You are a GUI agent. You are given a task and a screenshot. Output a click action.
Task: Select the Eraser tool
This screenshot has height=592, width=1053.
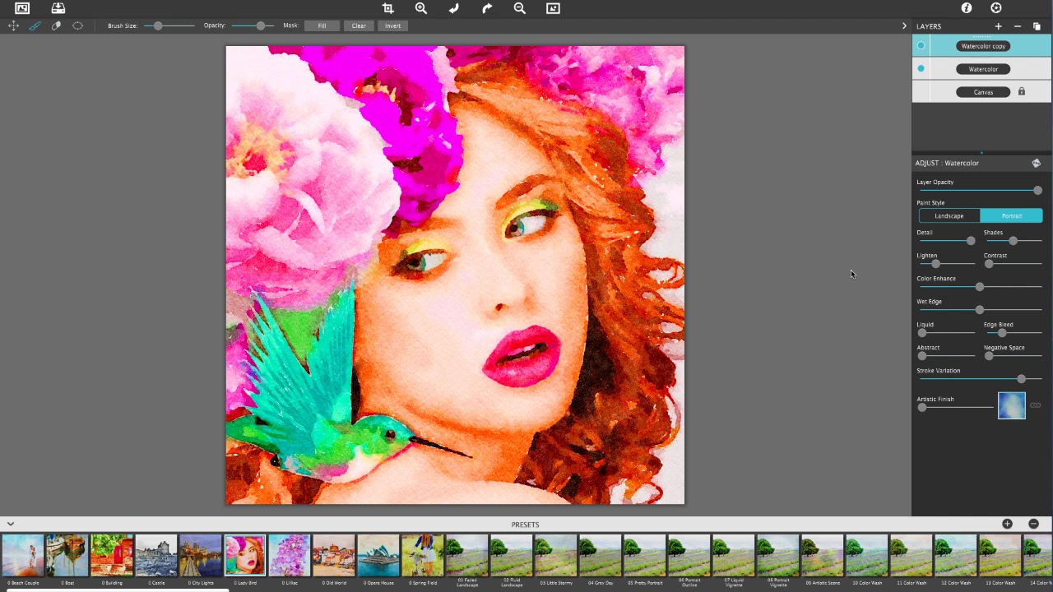56,25
